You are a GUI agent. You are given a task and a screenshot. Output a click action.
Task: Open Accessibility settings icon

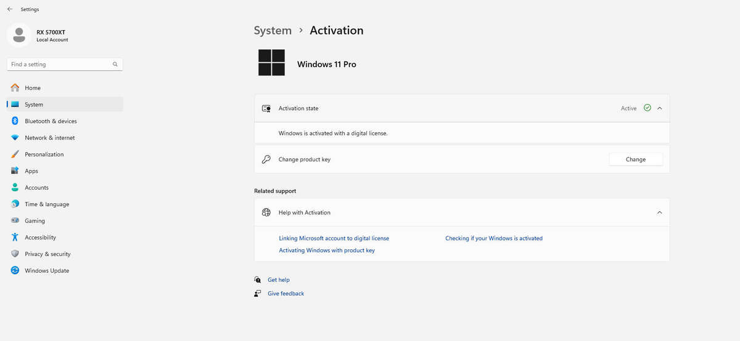tap(15, 238)
